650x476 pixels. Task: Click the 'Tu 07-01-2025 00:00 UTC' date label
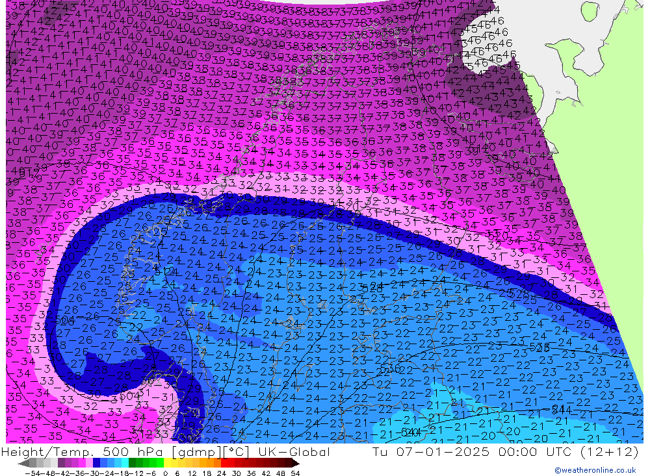click(471, 451)
